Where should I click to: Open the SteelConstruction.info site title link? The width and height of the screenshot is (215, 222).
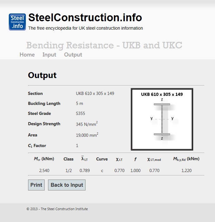tap(85, 17)
